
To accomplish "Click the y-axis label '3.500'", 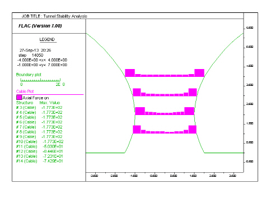I will click(x=250, y=85).
